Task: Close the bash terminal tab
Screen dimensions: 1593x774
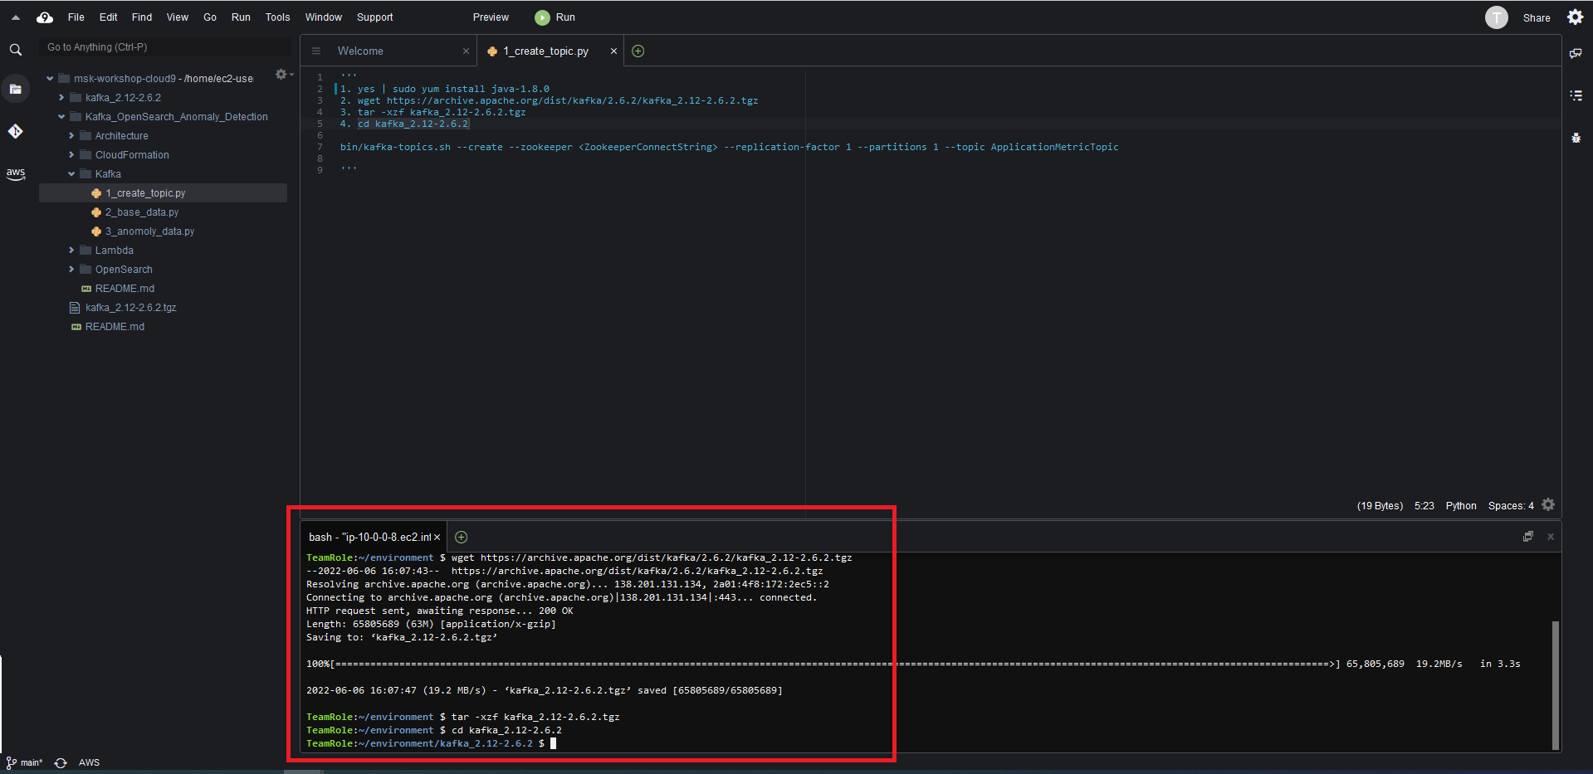Action: 437,538
